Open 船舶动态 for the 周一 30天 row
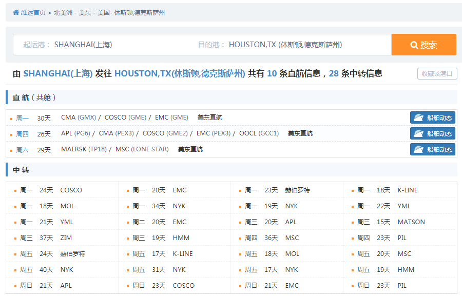 tap(433, 117)
